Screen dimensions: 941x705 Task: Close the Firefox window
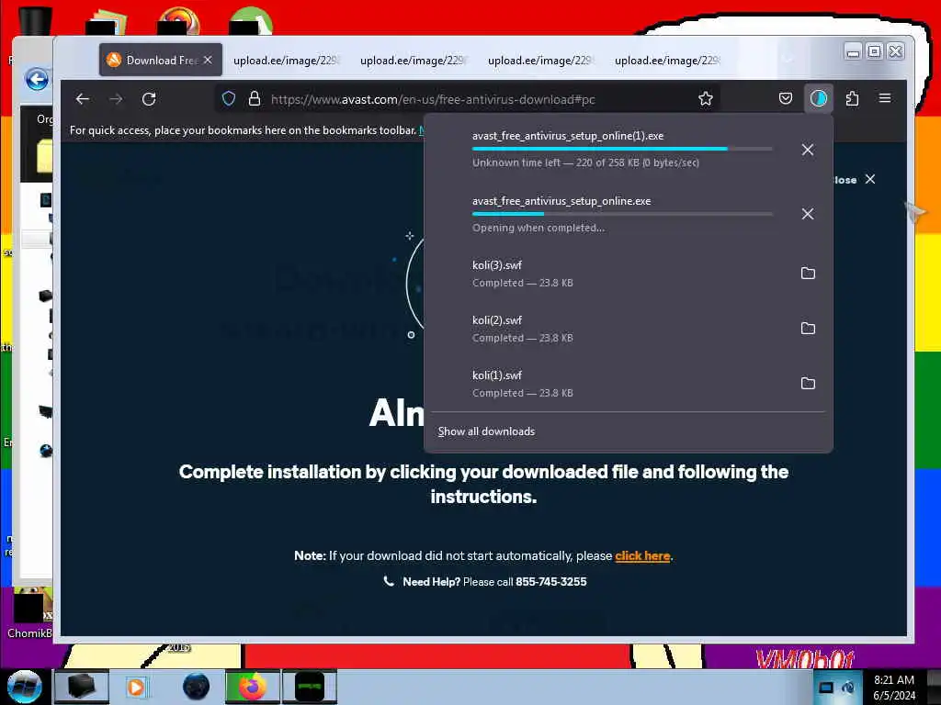point(895,51)
